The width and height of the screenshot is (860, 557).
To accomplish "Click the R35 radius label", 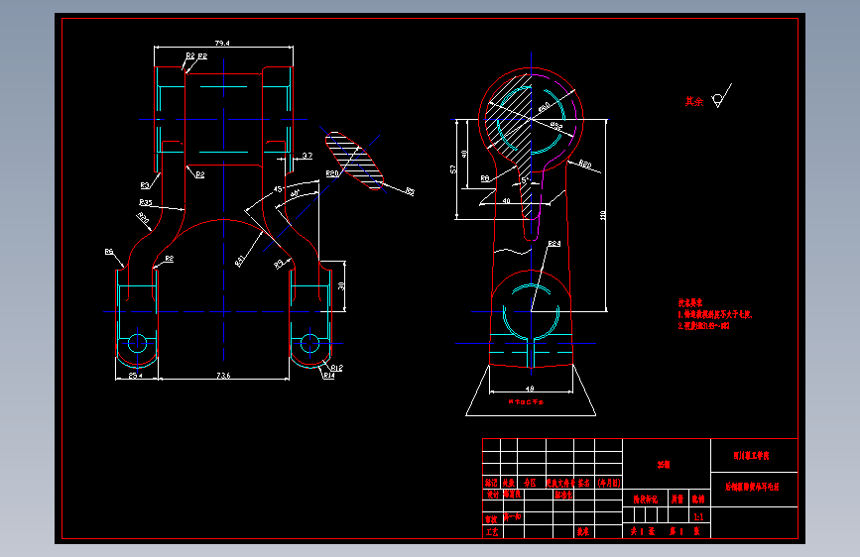I will (x=146, y=203).
